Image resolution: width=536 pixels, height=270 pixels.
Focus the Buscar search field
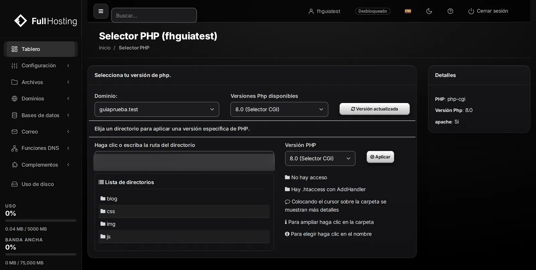(154, 15)
